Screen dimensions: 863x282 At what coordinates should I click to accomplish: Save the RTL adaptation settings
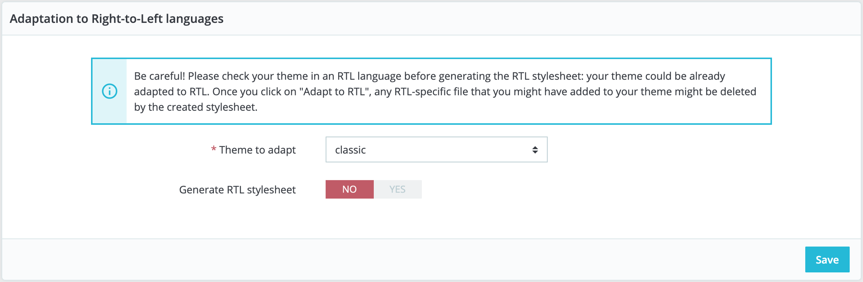pos(827,260)
